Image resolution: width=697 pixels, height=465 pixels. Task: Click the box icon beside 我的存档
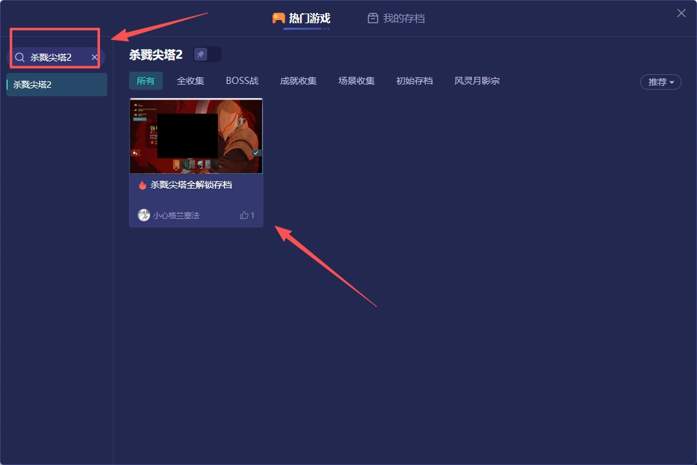coord(373,18)
